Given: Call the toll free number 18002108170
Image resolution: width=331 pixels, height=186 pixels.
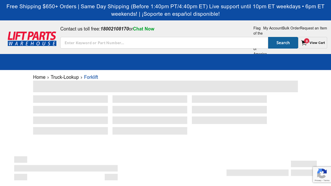Looking at the screenshot, I should pos(115,29).
